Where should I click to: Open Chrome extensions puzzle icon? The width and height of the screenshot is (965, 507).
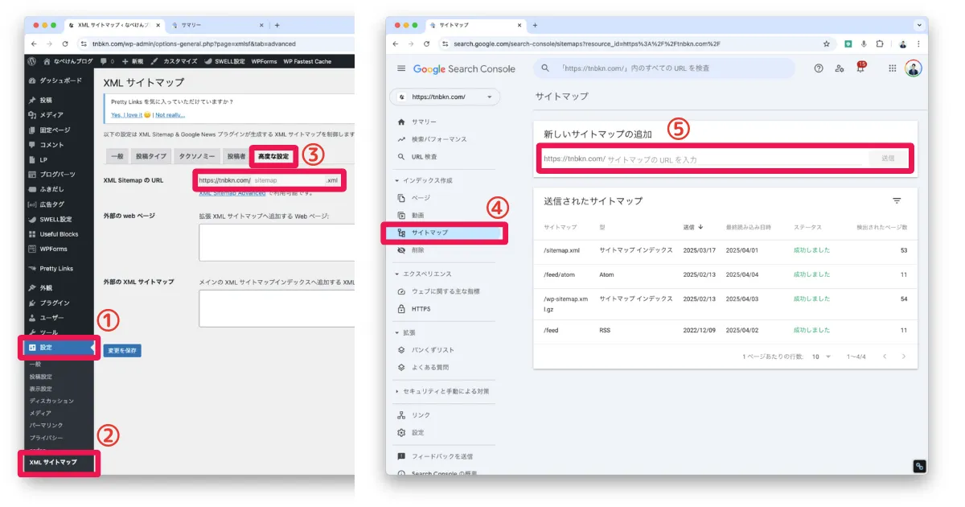point(880,43)
